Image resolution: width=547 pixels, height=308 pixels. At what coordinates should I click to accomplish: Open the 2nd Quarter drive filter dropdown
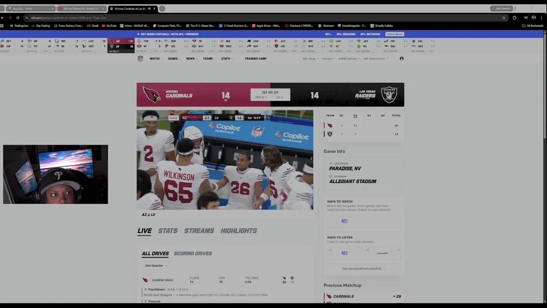pyautogui.click(x=156, y=266)
